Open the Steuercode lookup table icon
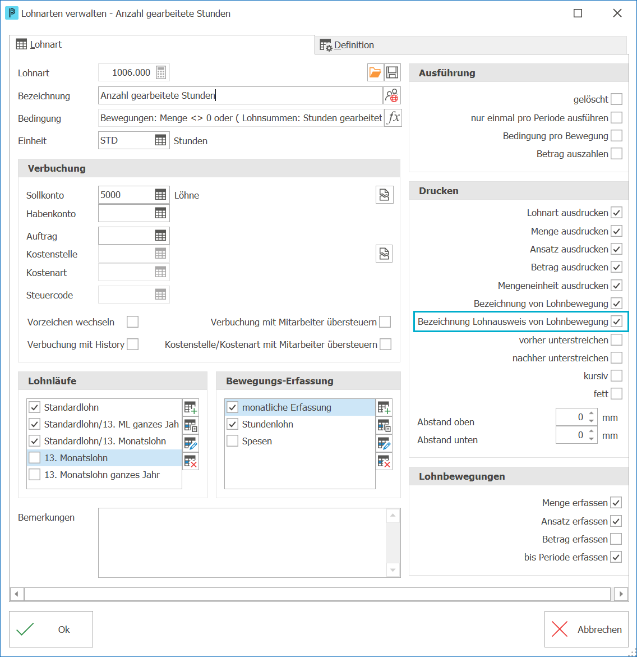This screenshot has height=657, width=637. coord(160,295)
